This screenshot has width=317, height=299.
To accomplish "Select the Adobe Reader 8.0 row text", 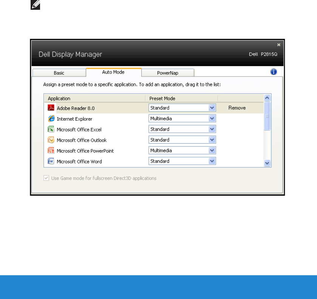I will (76, 108).
